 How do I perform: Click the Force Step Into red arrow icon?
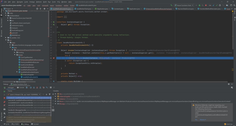click(37, 87)
